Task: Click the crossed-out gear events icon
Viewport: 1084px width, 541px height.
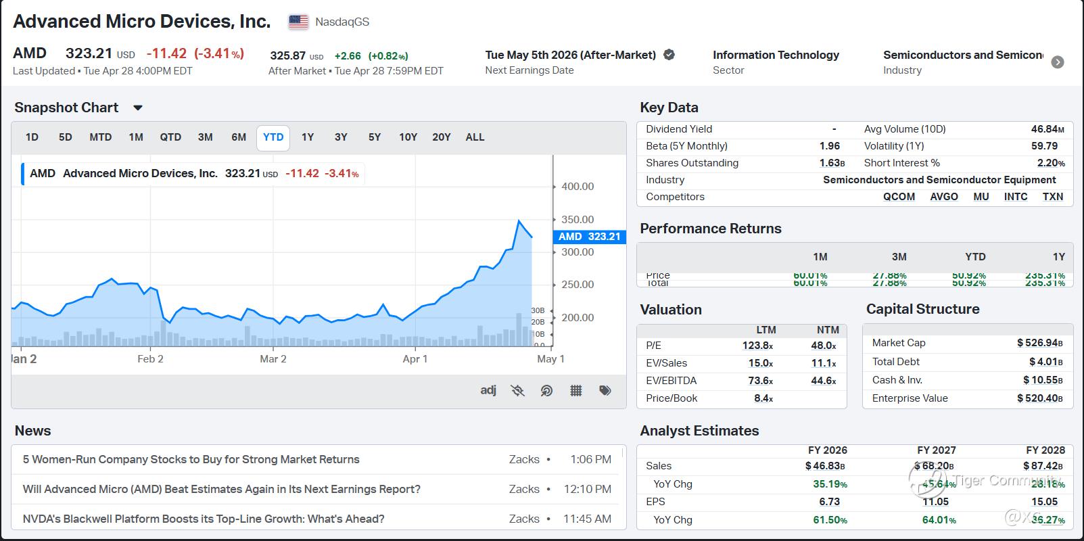Action: click(517, 390)
